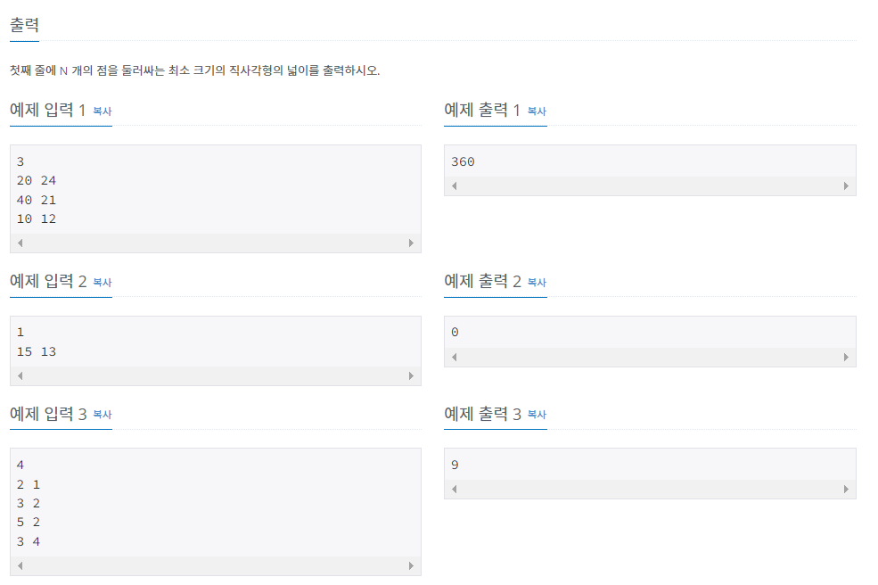Copy example output 3 via 복사 link
This screenshot has height=585, width=878.
[x=537, y=414]
